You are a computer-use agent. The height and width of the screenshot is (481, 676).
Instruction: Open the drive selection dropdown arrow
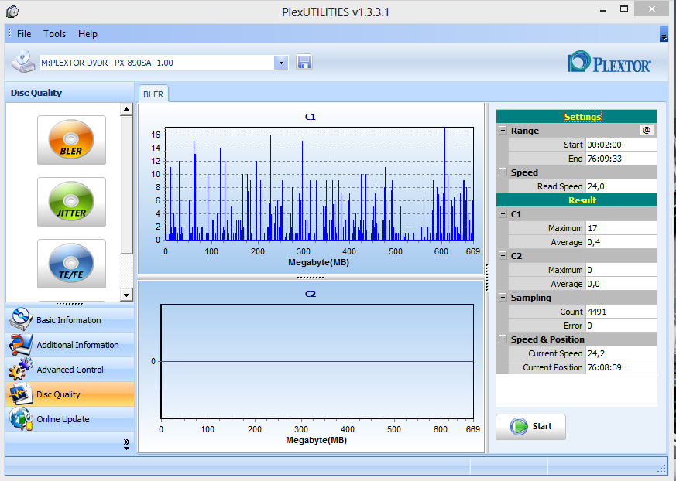point(281,63)
